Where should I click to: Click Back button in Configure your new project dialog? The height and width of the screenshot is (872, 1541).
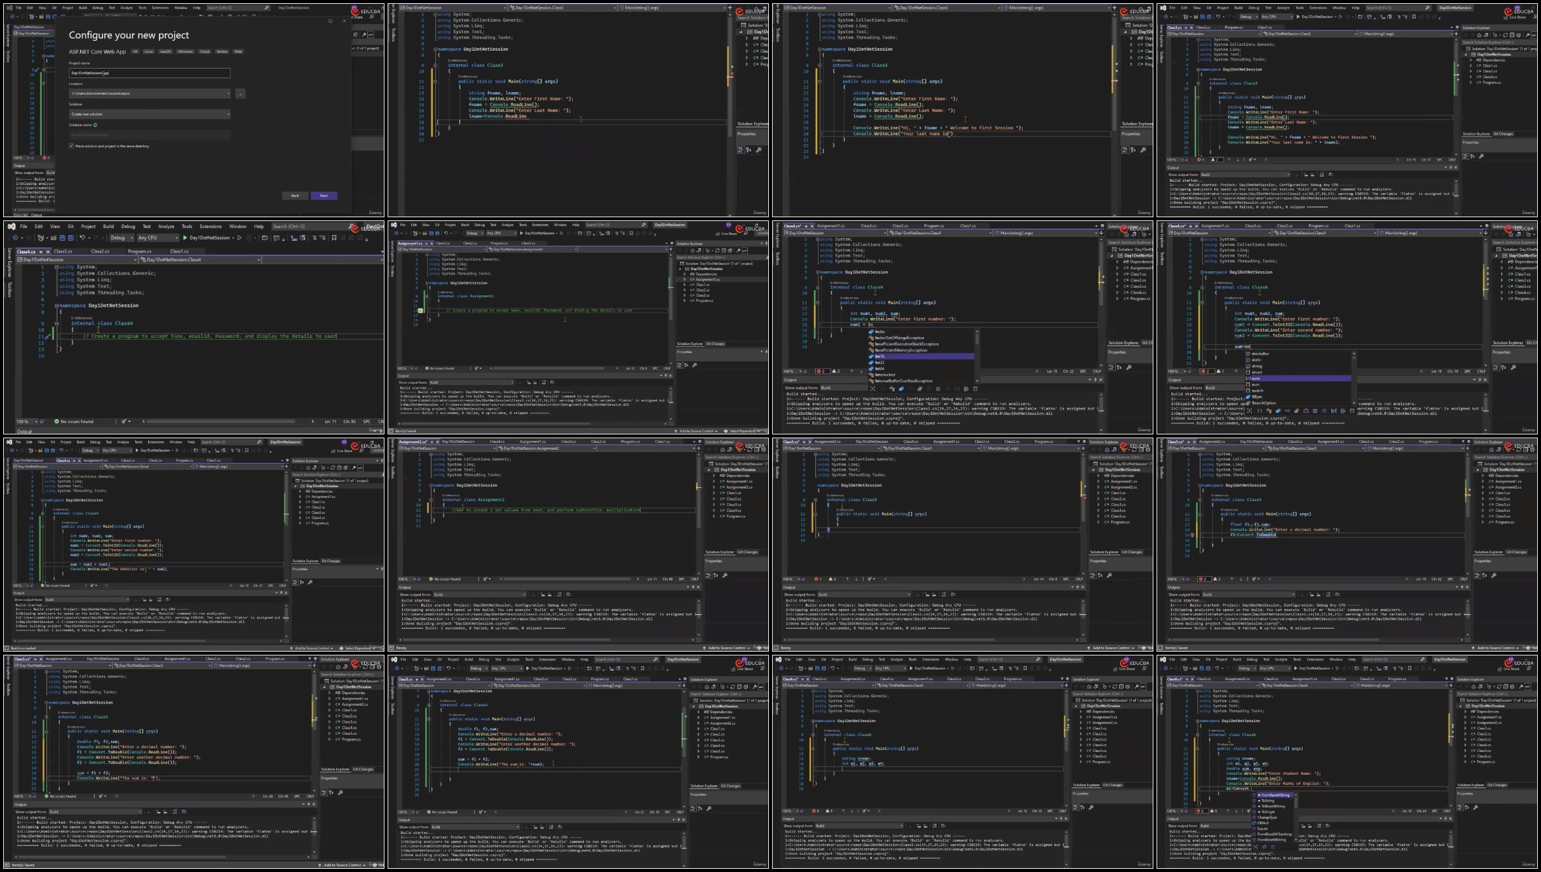click(x=295, y=196)
